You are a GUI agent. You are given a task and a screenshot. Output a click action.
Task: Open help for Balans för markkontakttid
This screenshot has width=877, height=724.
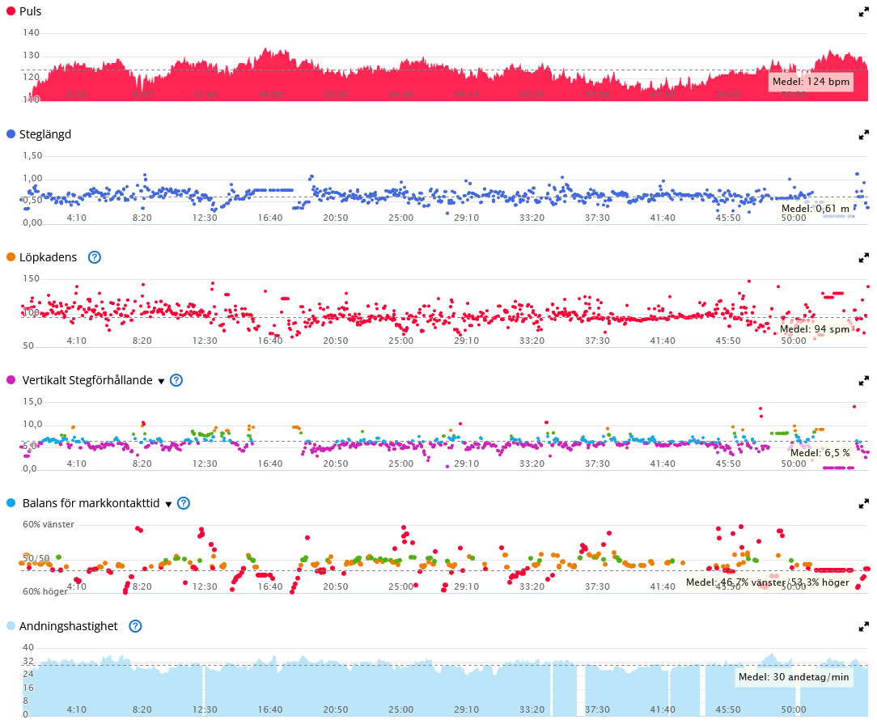pos(184,503)
